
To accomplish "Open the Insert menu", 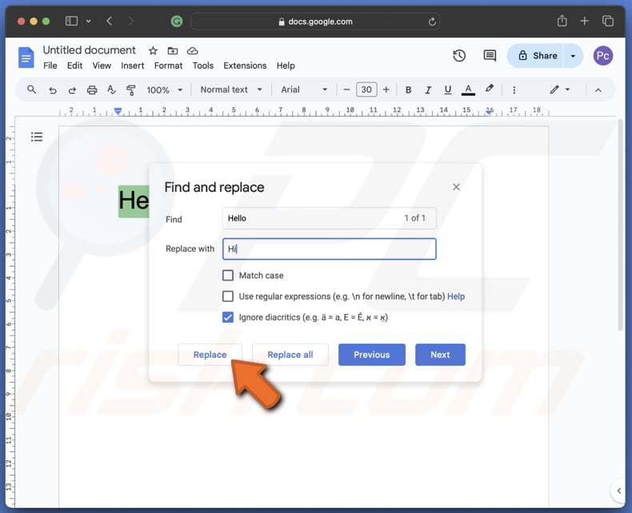I will [x=133, y=66].
